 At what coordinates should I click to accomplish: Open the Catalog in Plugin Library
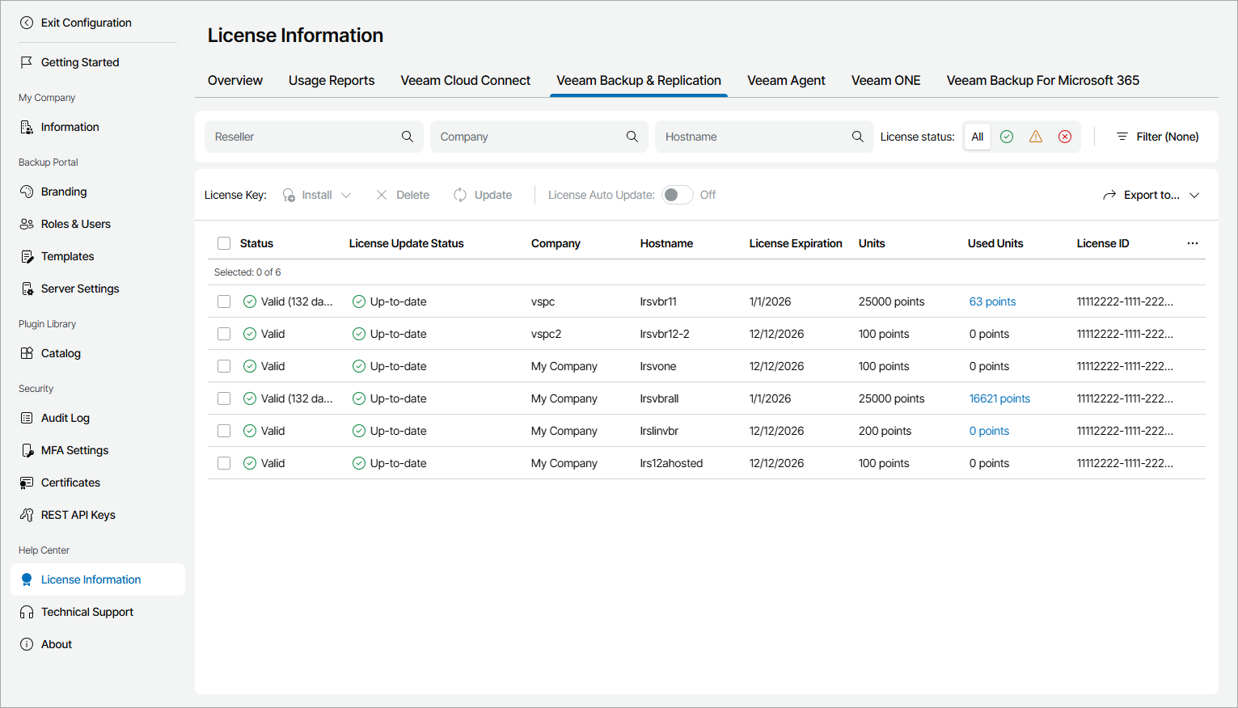[x=27, y=353]
